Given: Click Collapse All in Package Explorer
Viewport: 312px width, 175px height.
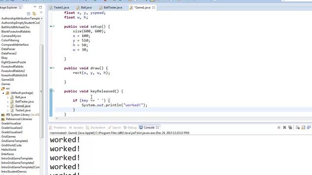Looking at the screenshot, I should click(x=29, y=14).
